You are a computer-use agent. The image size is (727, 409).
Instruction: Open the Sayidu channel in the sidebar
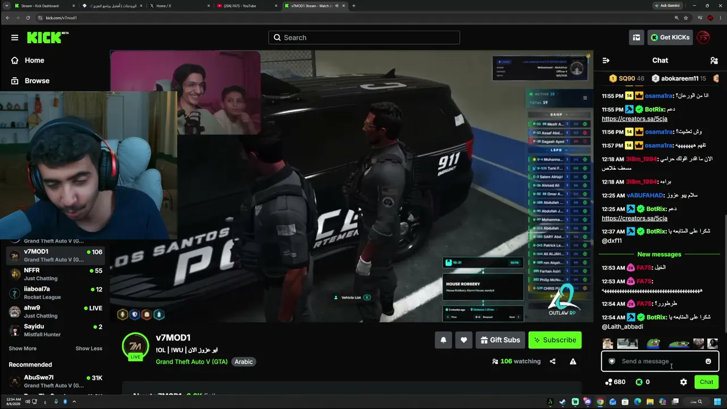point(55,331)
